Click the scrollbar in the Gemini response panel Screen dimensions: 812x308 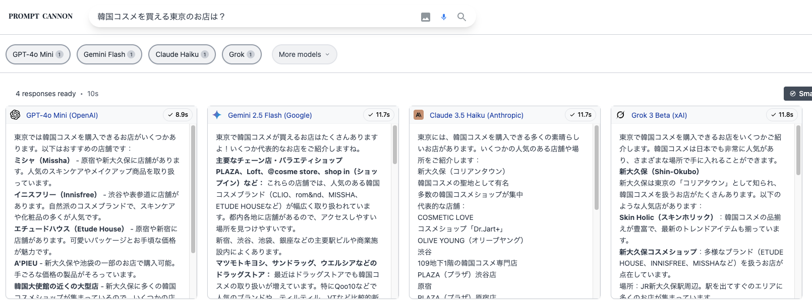pyautogui.click(x=395, y=145)
